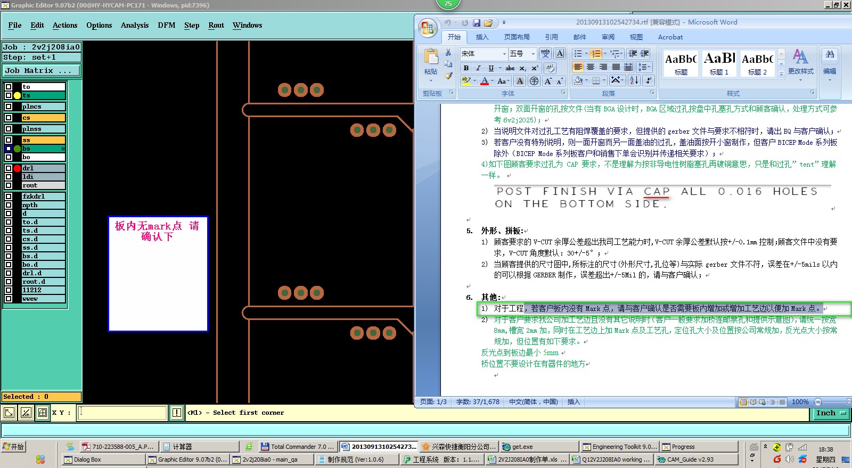852x468 pixels.
Task: Click the Cut scissors icon in Word
Action: [x=448, y=53]
